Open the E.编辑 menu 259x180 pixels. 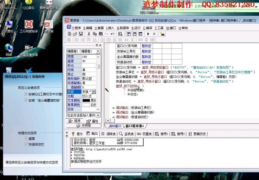(88, 28)
